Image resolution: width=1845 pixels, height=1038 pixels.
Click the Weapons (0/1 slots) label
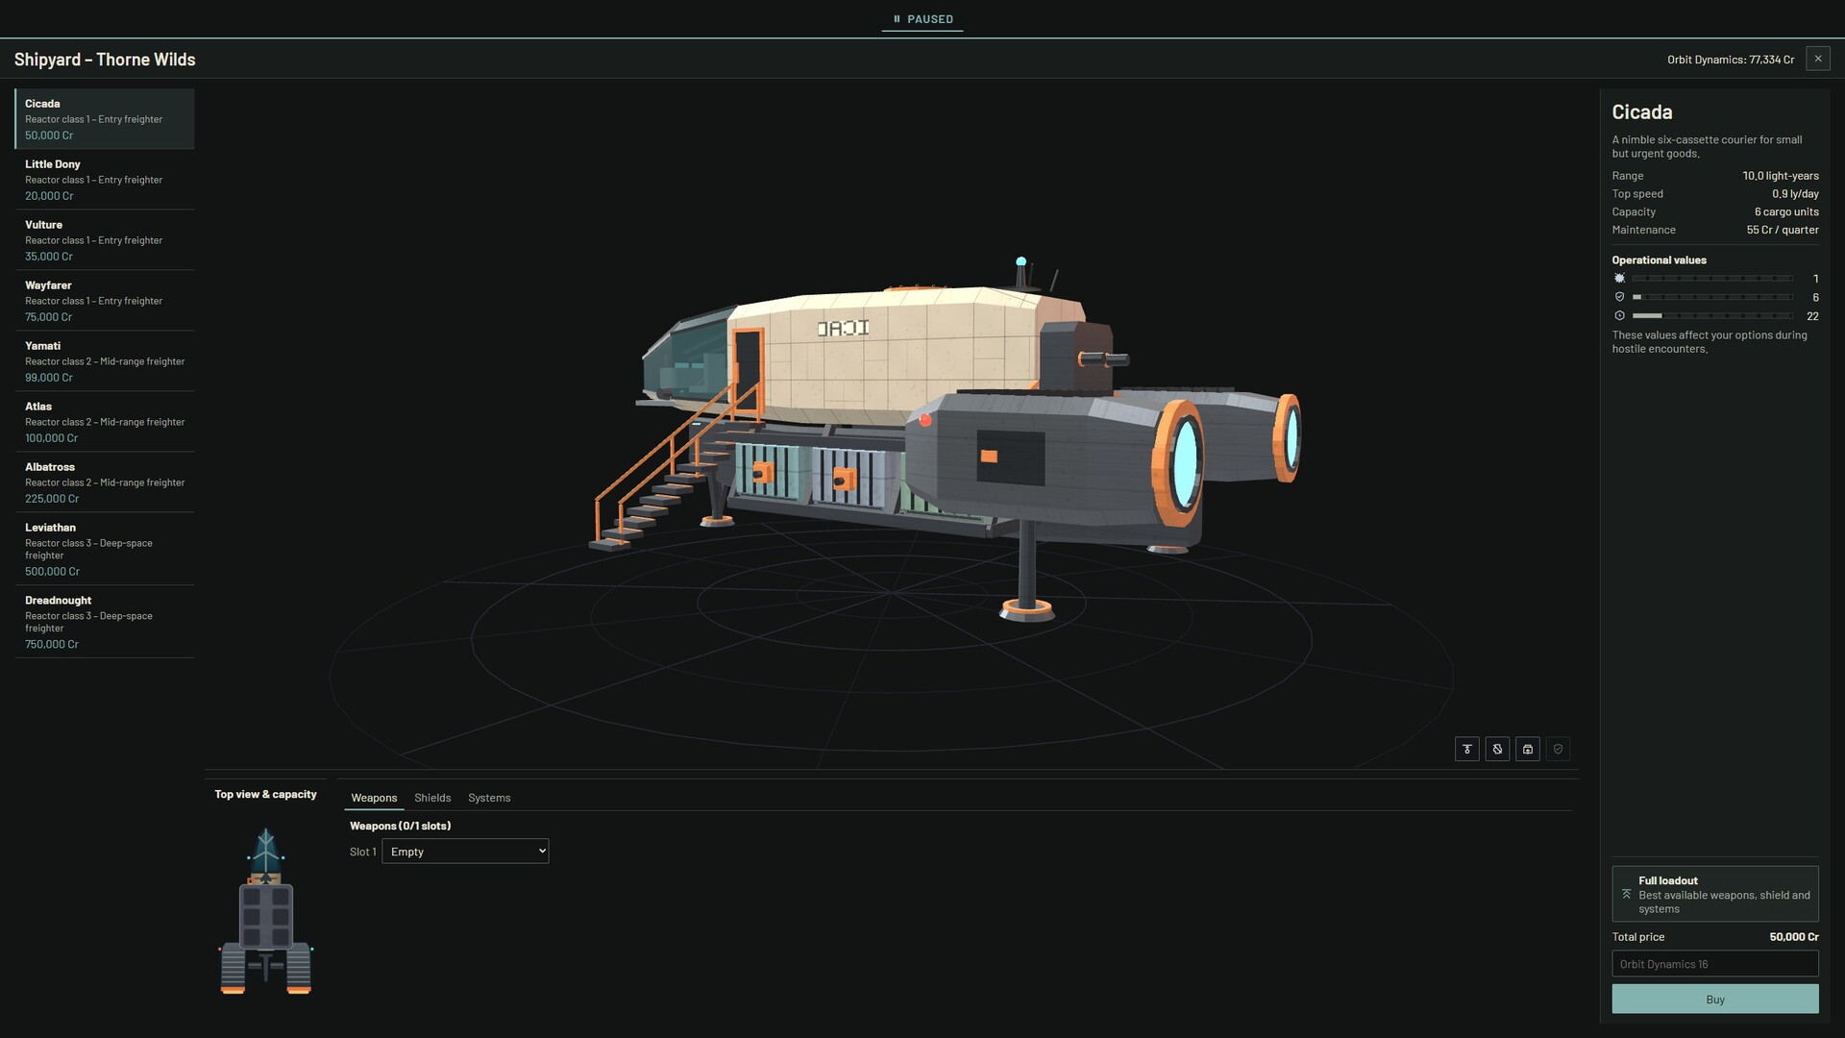pos(400,826)
